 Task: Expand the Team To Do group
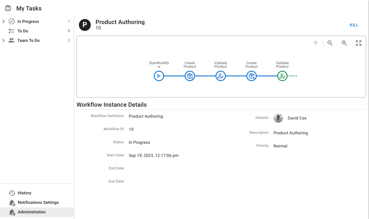click(4, 40)
